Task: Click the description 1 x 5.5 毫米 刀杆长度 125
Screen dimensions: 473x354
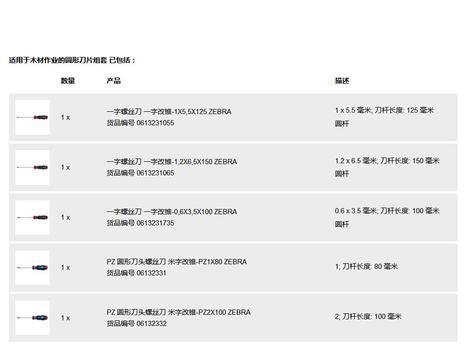Action: 384,111
